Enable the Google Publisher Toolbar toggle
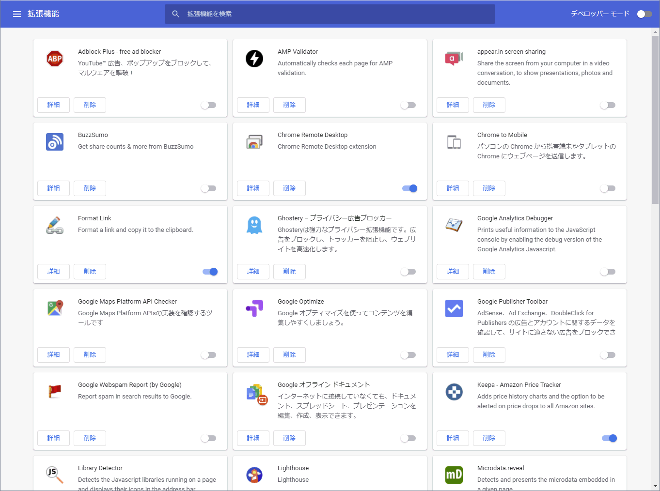Image resolution: width=660 pixels, height=491 pixels. (608, 355)
